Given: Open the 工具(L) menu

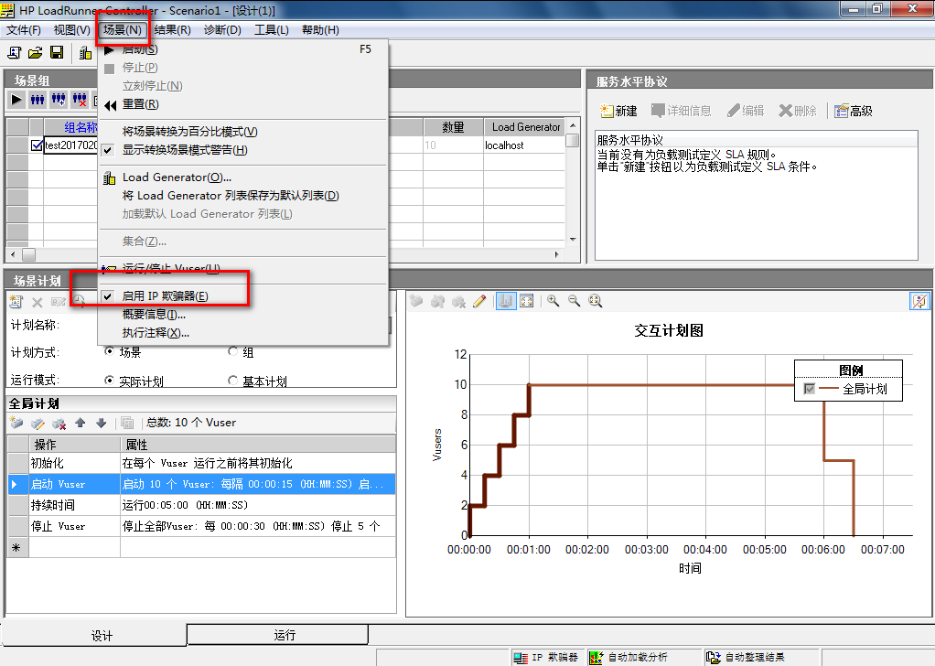Looking at the screenshot, I should click(272, 30).
